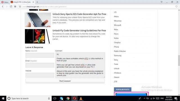
Task: Open the touch keyboard tray icon
Action: tap(157, 98)
